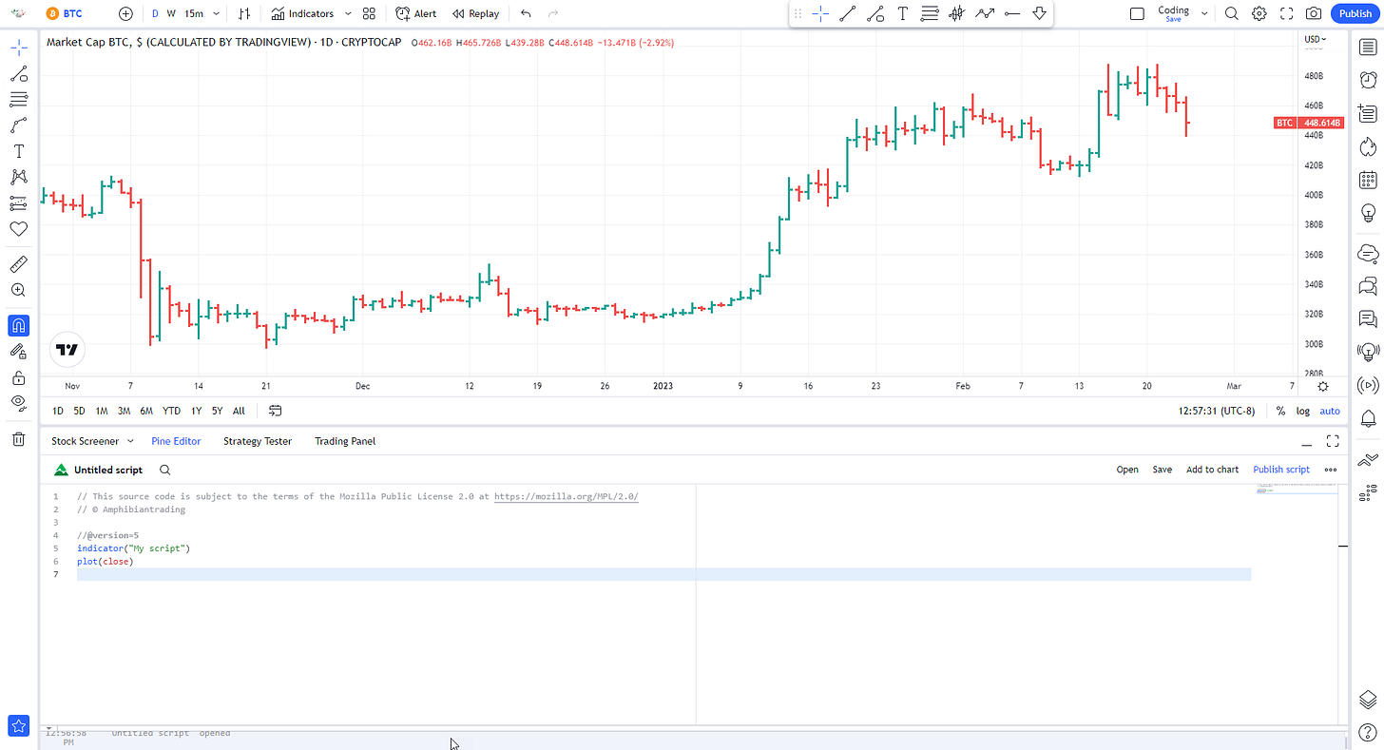Open the Pine Editor three-dots more menu
The width and height of the screenshot is (1384, 750).
pos(1331,470)
